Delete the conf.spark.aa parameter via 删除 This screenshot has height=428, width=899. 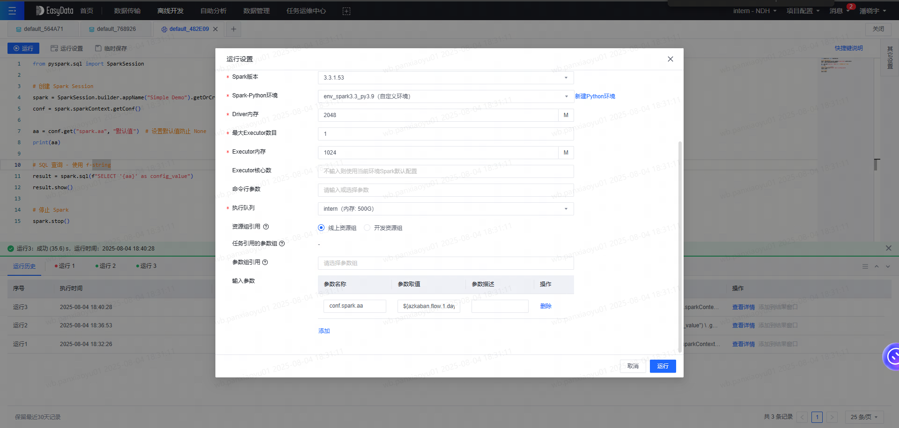point(545,306)
